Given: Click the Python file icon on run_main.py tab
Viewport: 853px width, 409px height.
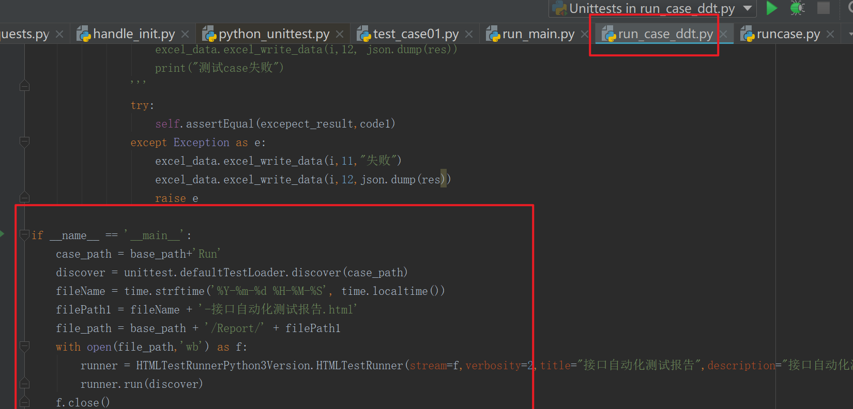Looking at the screenshot, I should [493, 34].
